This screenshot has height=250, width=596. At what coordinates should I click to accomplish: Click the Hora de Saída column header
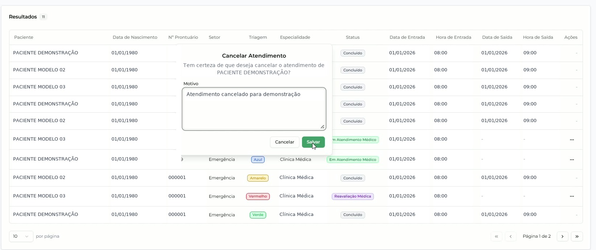(538, 37)
